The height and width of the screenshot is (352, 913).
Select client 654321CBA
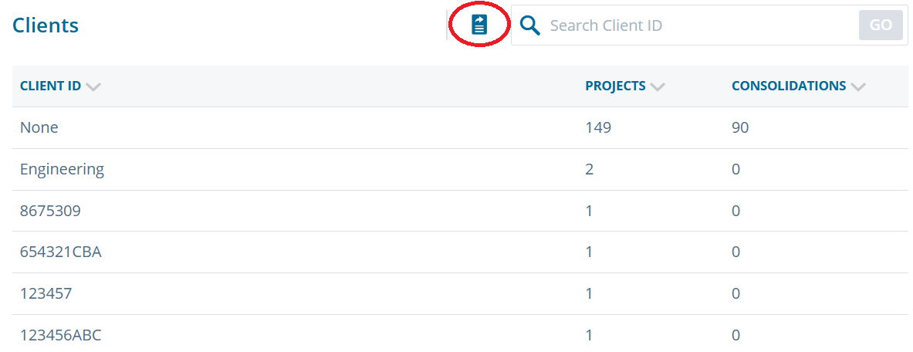(x=60, y=252)
